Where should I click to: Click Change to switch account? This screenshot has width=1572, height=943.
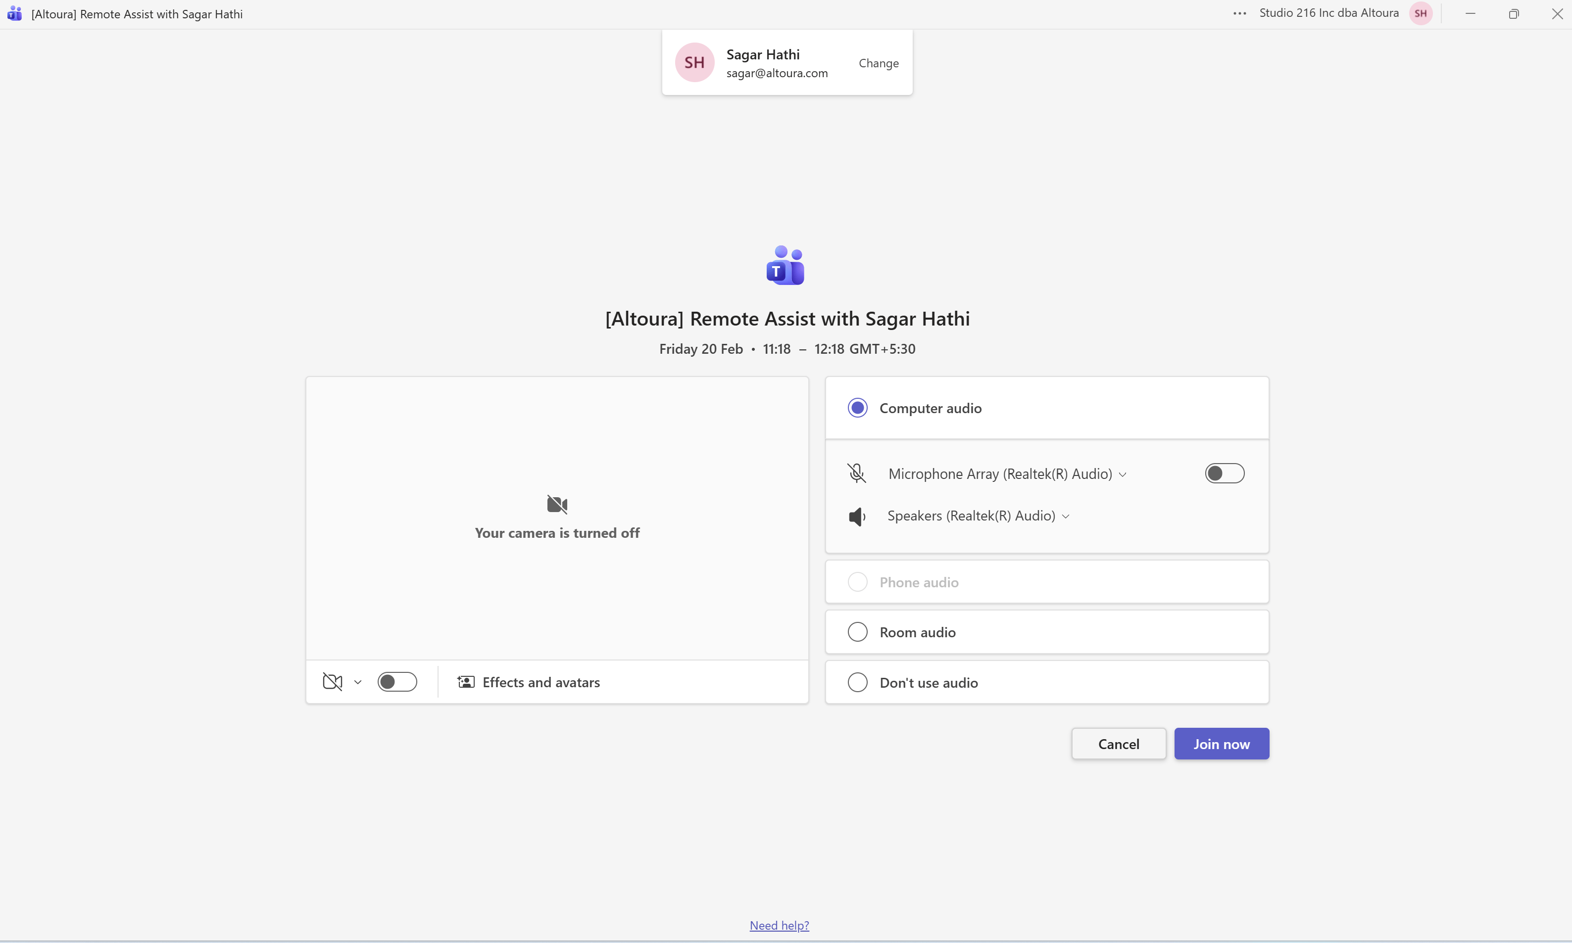tap(879, 63)
